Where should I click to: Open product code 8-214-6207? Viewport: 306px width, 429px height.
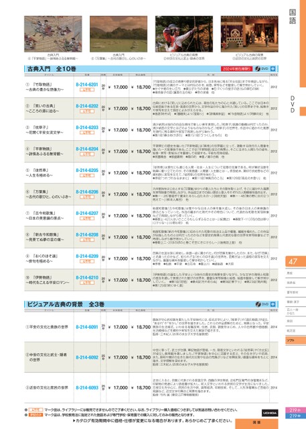87,213
